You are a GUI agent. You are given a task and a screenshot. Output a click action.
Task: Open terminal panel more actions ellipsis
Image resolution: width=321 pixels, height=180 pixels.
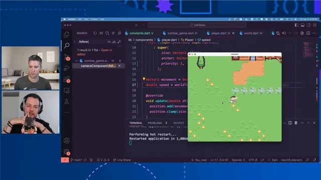tap(302, 123)
